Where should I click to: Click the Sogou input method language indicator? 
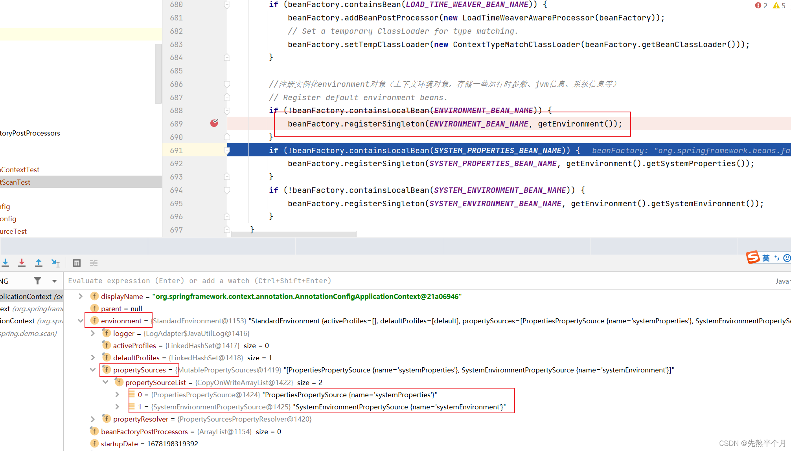766,258
